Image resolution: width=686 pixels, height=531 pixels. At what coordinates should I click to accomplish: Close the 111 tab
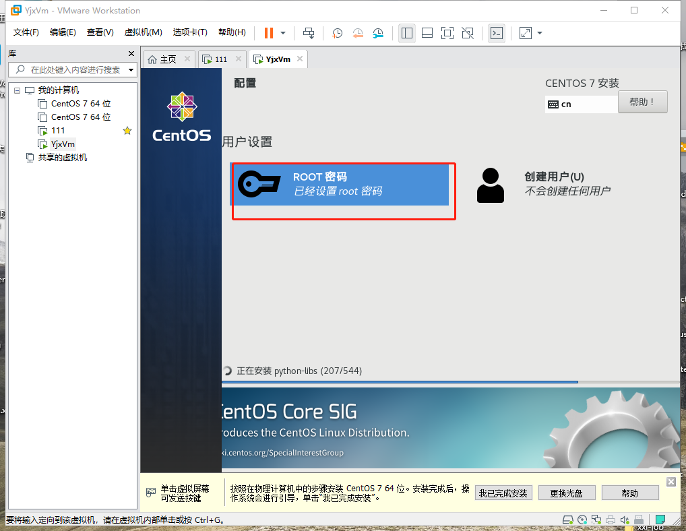(x=239, y=59)
